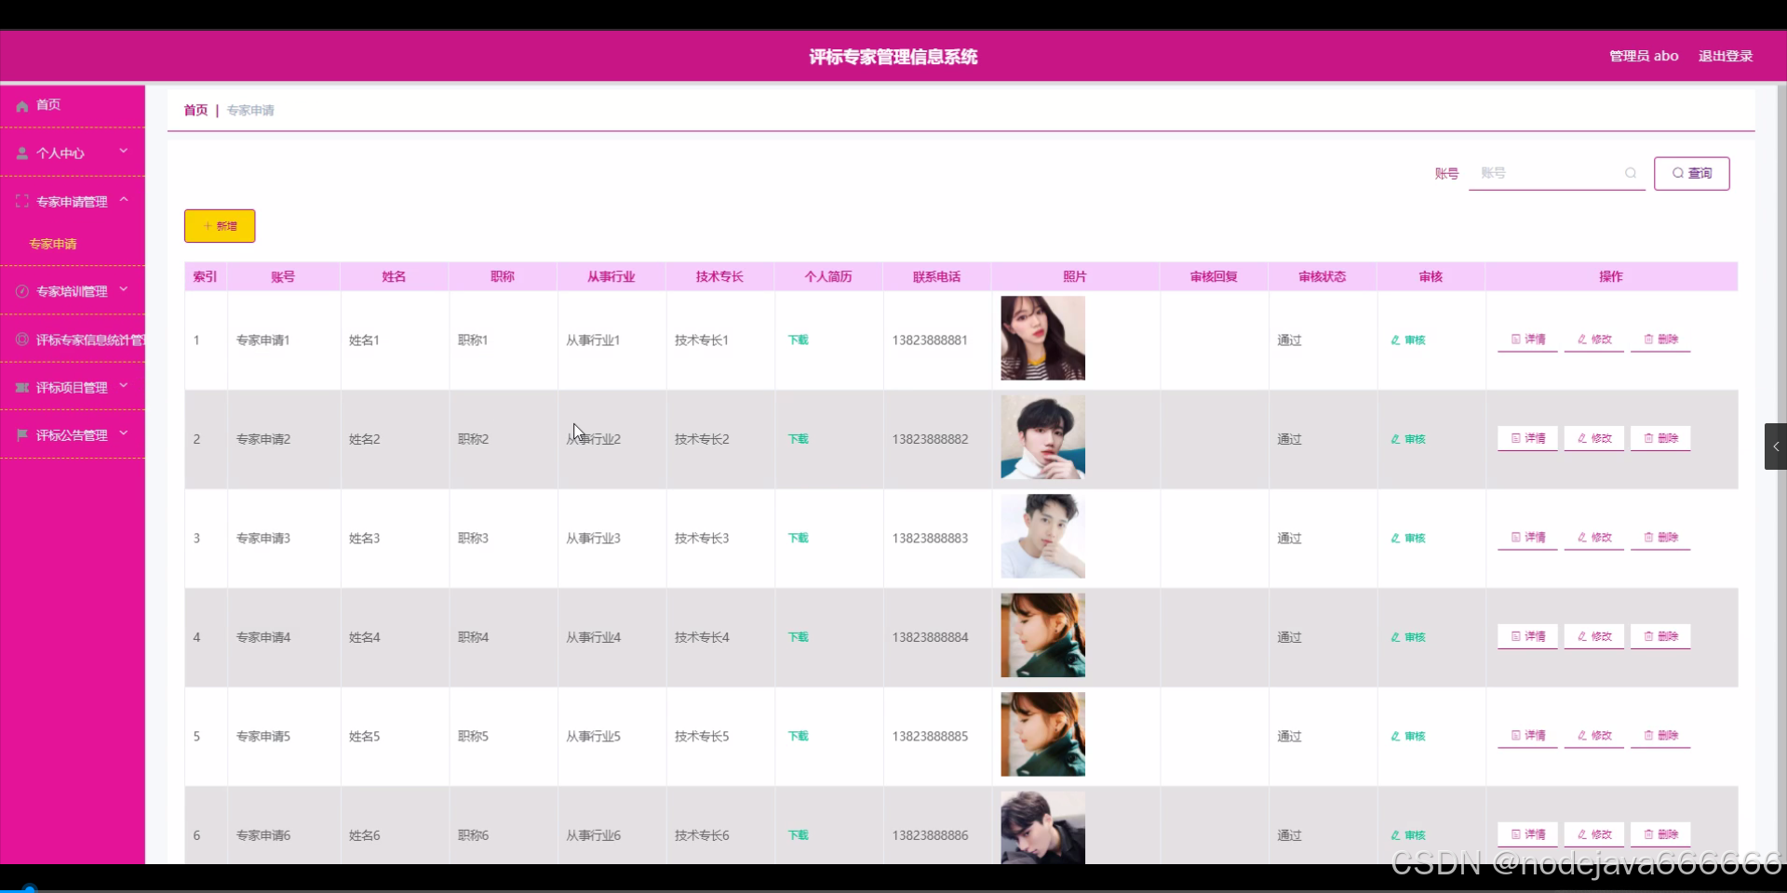Click 下载 resume link for 姓名1
The height and width of the screenshot is (893, 1787).
(799, 340)
